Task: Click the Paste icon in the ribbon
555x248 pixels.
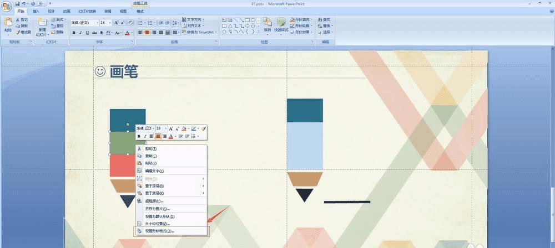Action: [8, 23]
